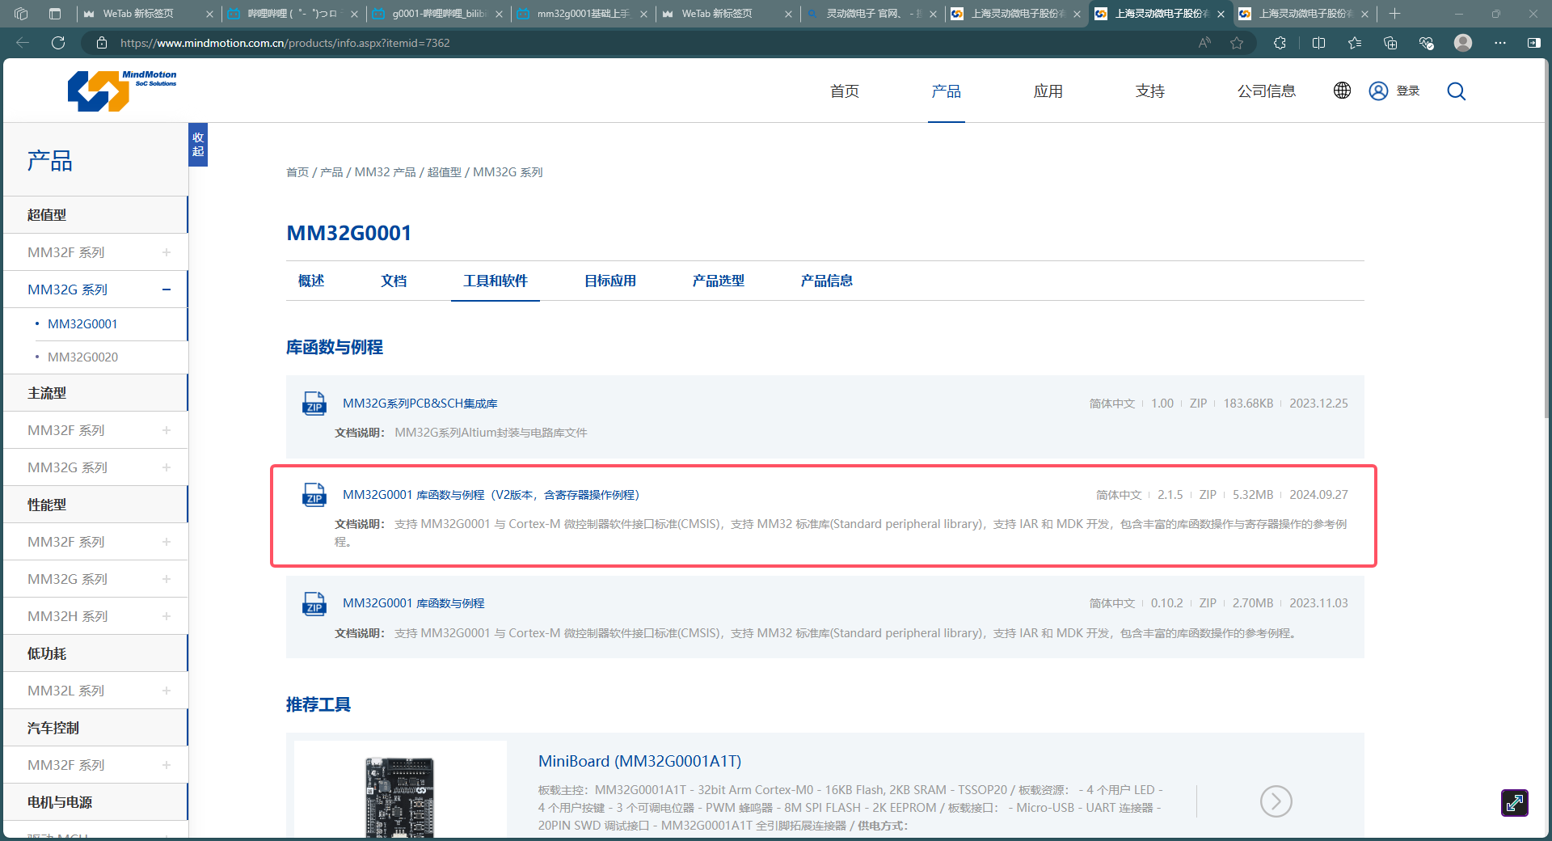Click ZIP icon for MM32G系列PCB&SCH集成库
Image resolution: width=1552 pixels, height=841 pixels.
[x=314, y=404]
